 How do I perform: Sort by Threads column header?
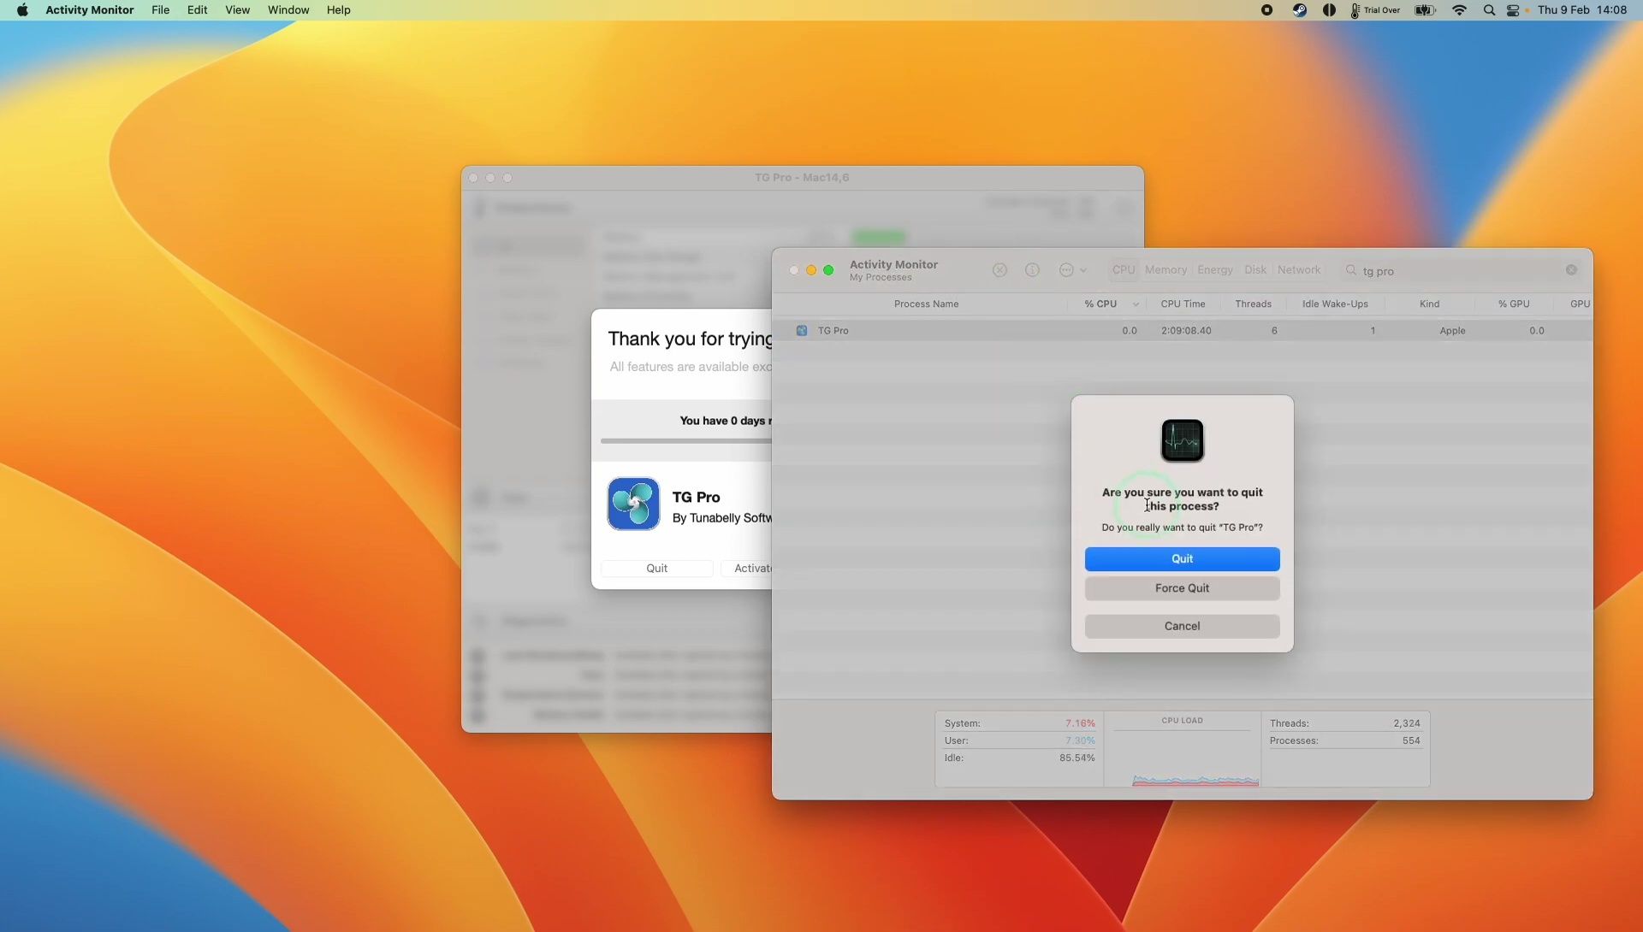pos(1253,304)
